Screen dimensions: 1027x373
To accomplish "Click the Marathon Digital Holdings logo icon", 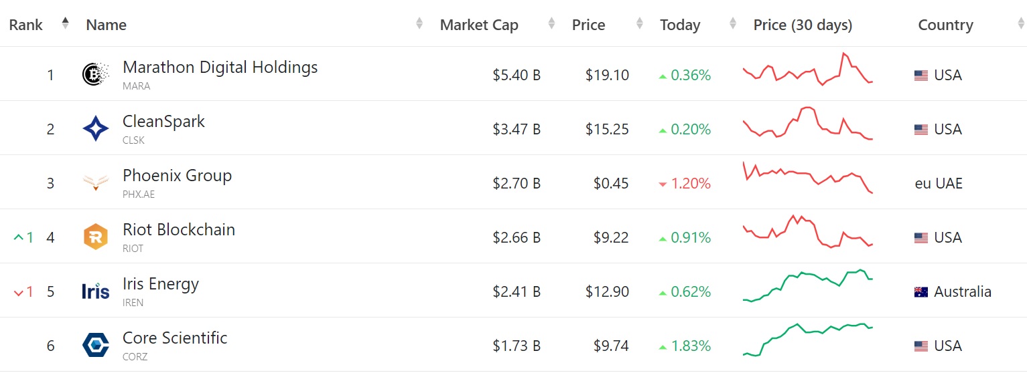I will [95, 74].
